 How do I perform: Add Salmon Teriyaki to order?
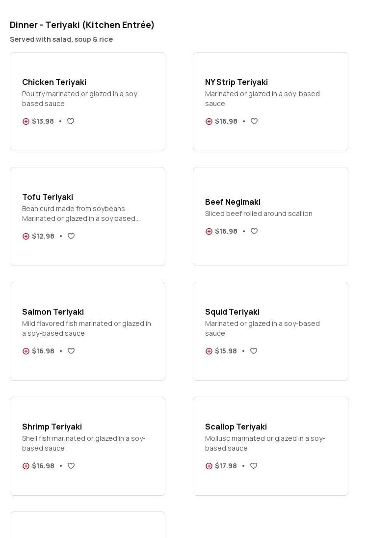tap(26, 351)
